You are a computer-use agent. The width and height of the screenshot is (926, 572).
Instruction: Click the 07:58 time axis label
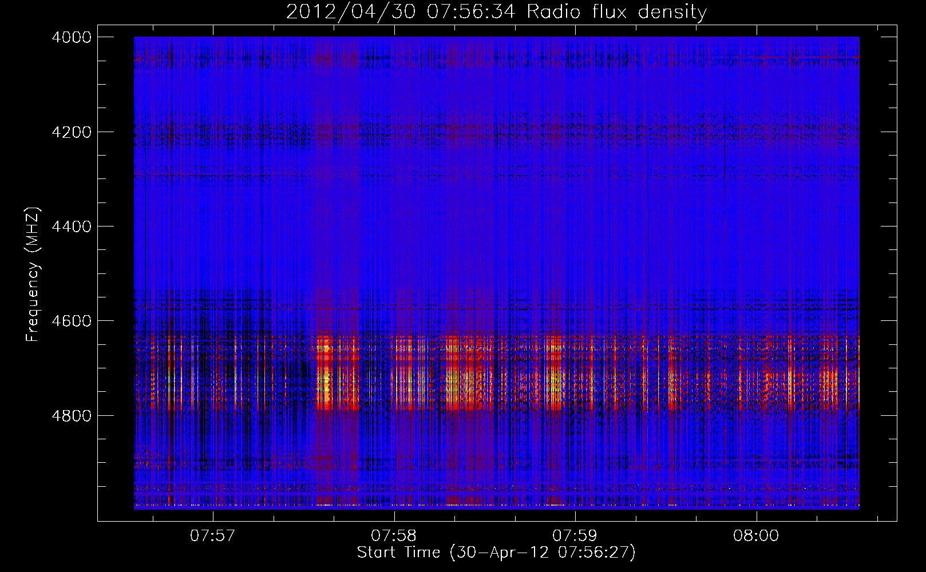(394, 536)
